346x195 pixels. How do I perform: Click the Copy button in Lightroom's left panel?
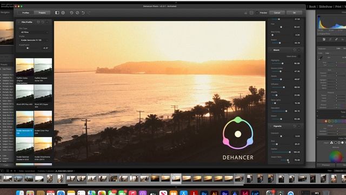[6, 165]
